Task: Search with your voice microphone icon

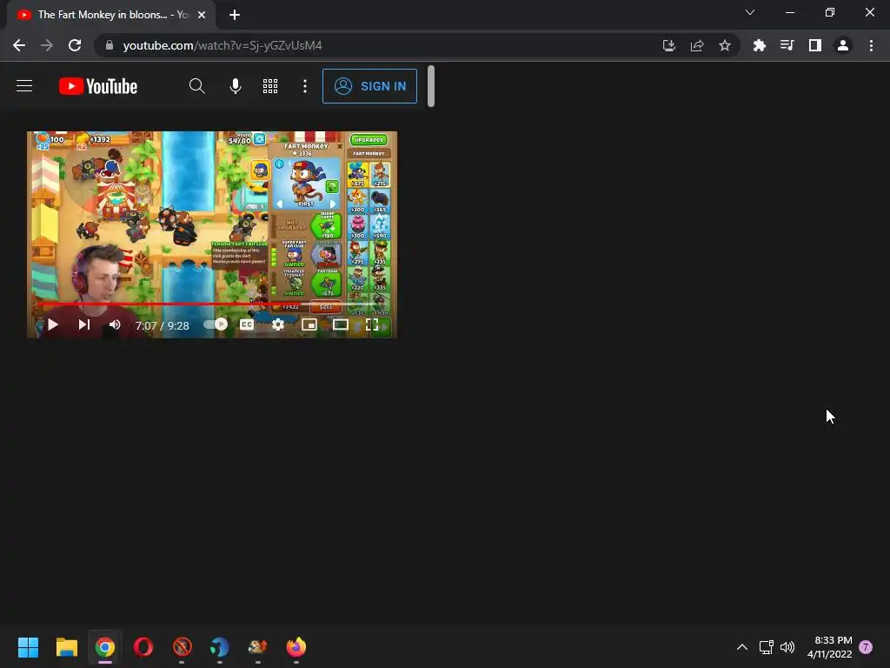Action: (235, 86)
